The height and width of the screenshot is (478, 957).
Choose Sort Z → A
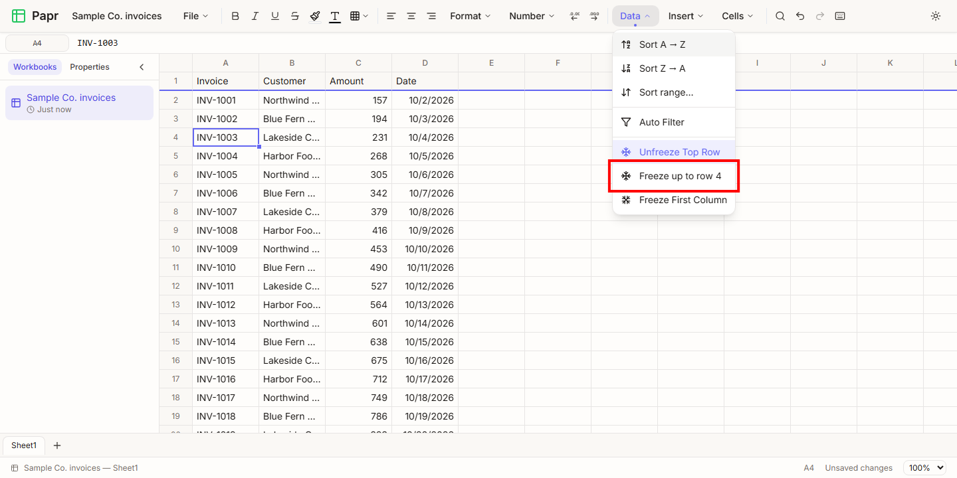click(674, 68)
